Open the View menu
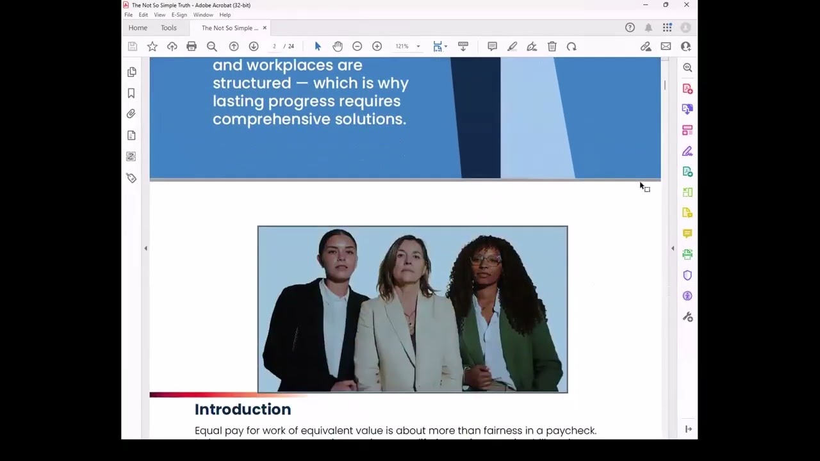Viewport: 820px width, 461px height. pos(160,15)
